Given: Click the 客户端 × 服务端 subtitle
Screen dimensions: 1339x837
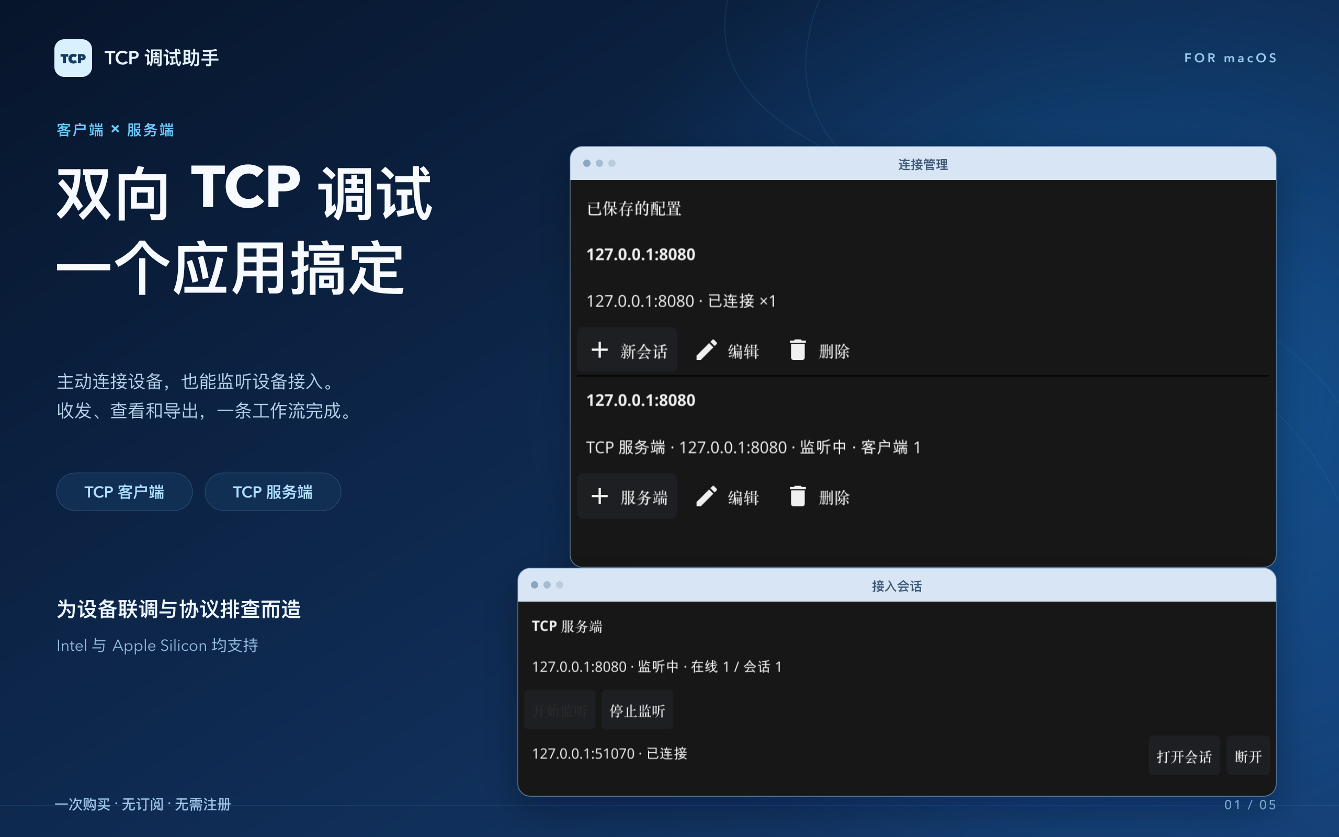Looking at the screenshot, I should (115, 130).
